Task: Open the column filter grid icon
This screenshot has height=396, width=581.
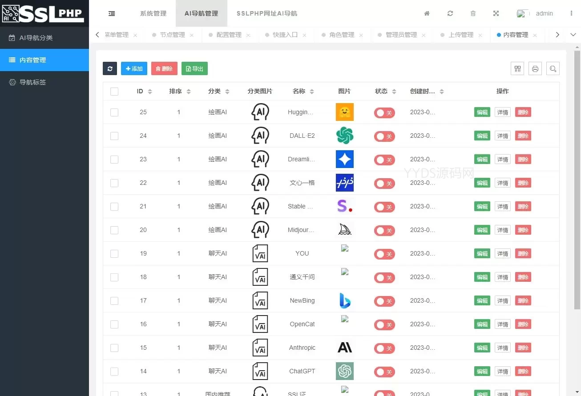Action: click(x=517, y=68)
